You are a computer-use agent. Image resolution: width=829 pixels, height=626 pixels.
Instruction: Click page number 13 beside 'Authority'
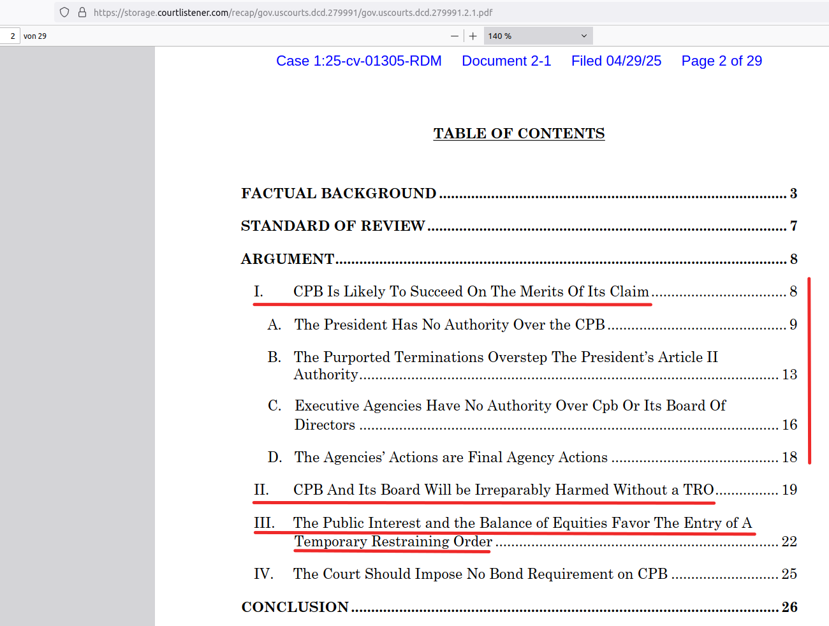click(x=789, y=374)
